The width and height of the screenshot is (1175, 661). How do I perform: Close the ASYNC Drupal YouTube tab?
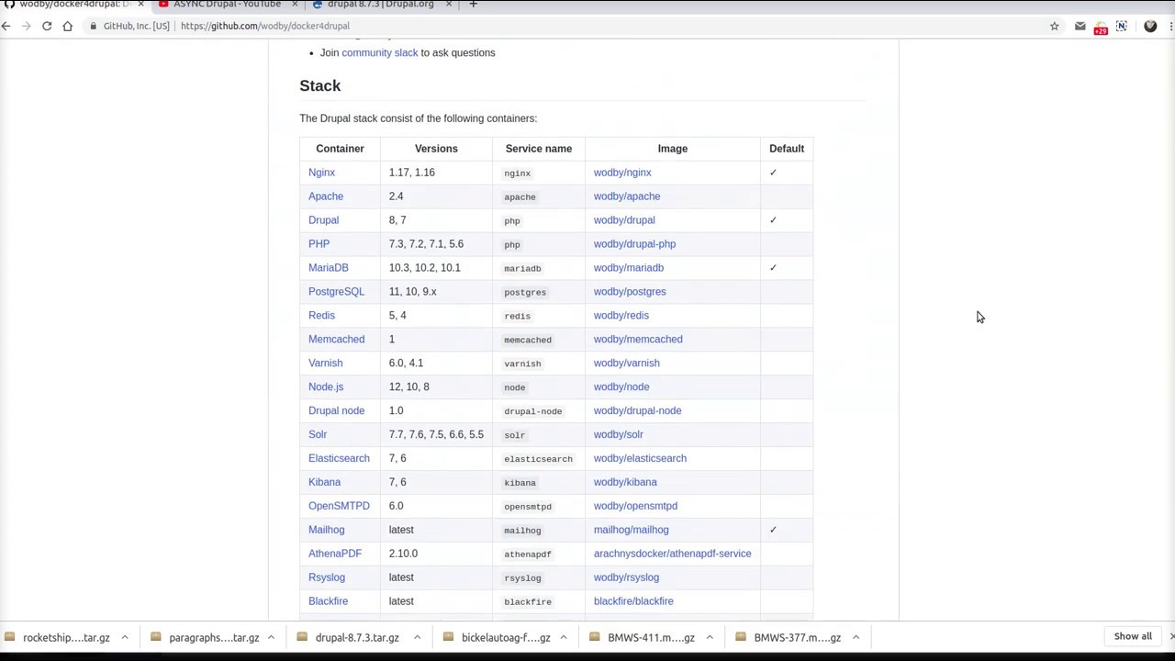pos(295,5)
